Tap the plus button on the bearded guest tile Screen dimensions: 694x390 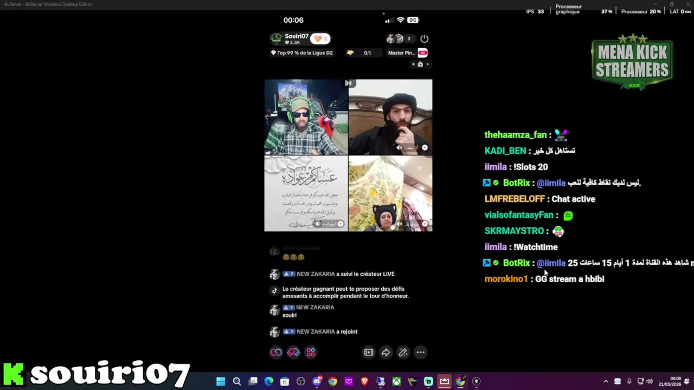425,147
